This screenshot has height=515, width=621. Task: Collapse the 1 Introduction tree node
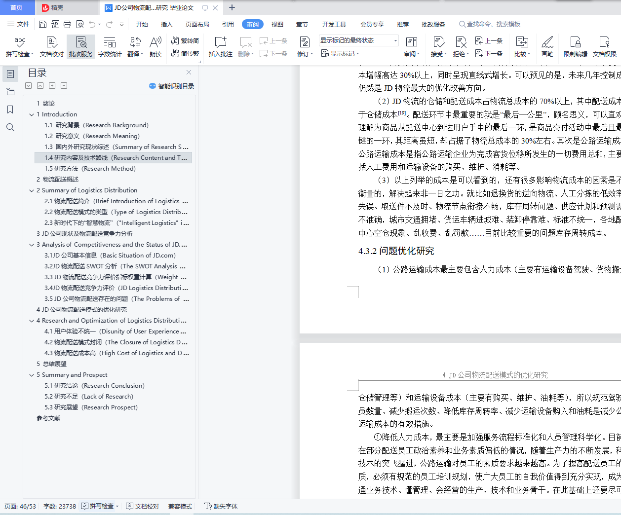point(32,114)
